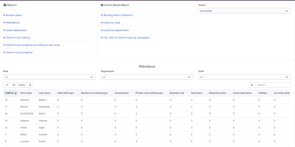The width and height of the screenshot is (295, 147).
Task: Click into the table Search field
Action: 273,85
